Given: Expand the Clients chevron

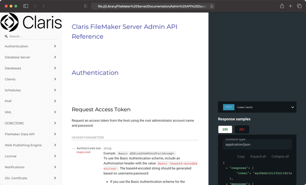Looking at the screenshot, I should coord(55,79).
